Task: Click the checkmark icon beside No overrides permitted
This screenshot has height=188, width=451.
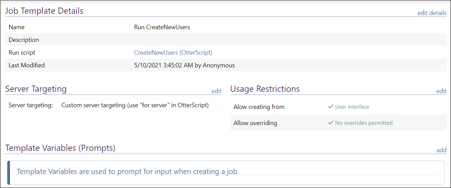Action: (x=331, y=123)
